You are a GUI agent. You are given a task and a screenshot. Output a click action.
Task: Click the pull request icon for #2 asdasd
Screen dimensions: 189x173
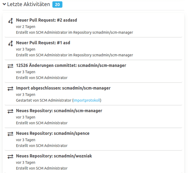coord(11,21)
